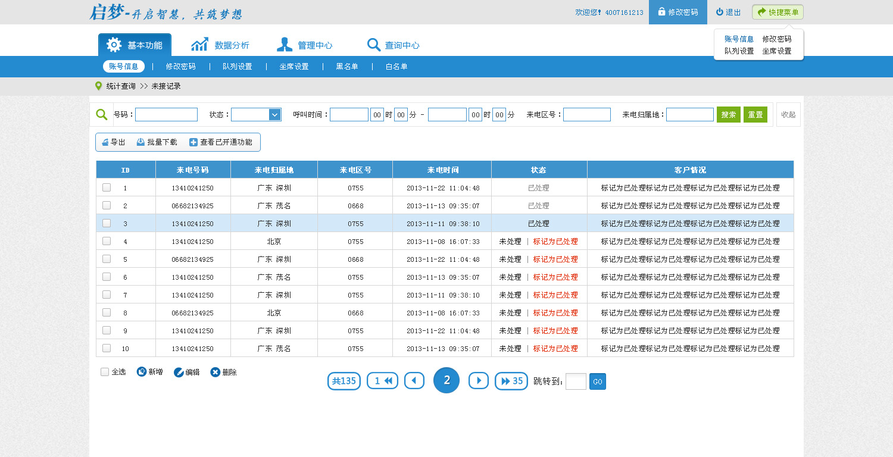Image resolution: width=893 pixels, height=457 pixels.
Task: Click 队列设置 in quick menu popup
Action: tap(739, 51)
